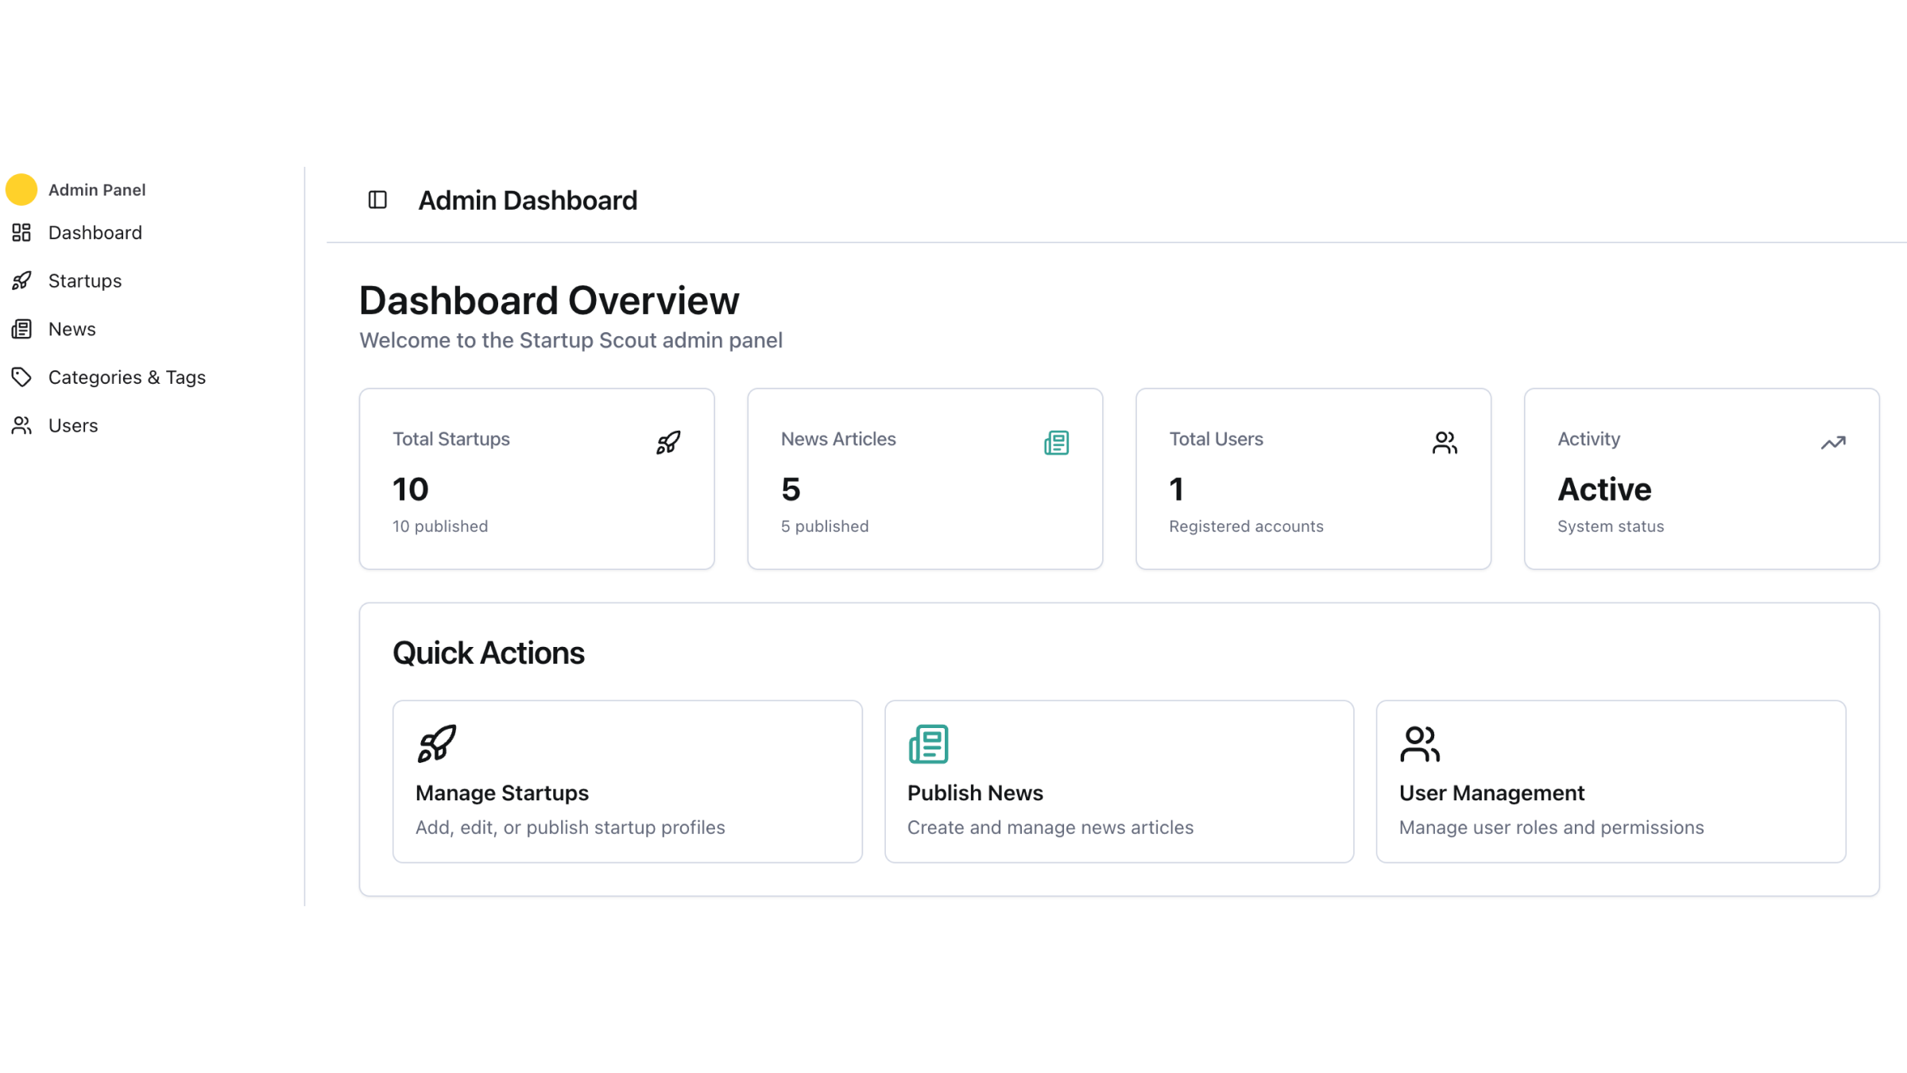Click the teal newspaper icon in News Articles card

pos(1056,442)
